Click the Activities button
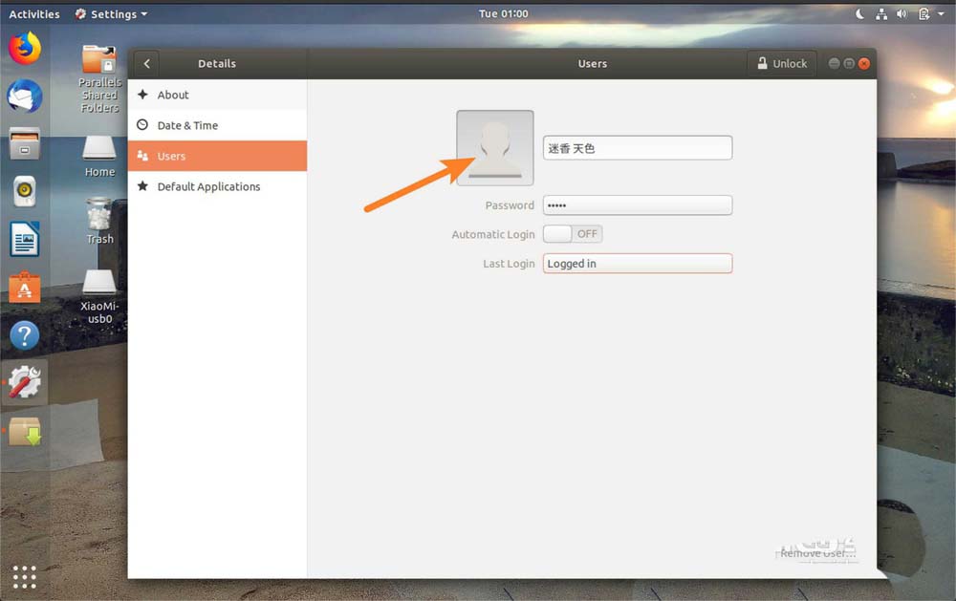Viewport: 956px width, 601px height. tap(34, 13)
